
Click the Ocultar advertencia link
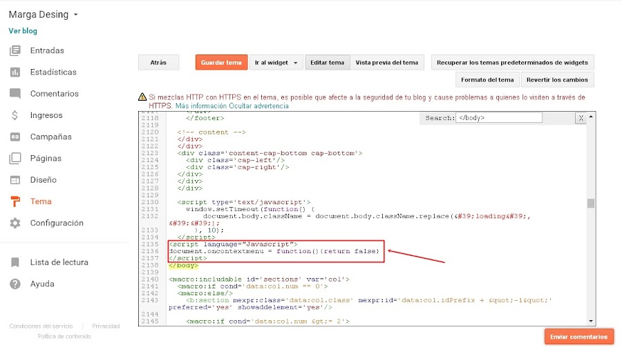coord(258,106)
